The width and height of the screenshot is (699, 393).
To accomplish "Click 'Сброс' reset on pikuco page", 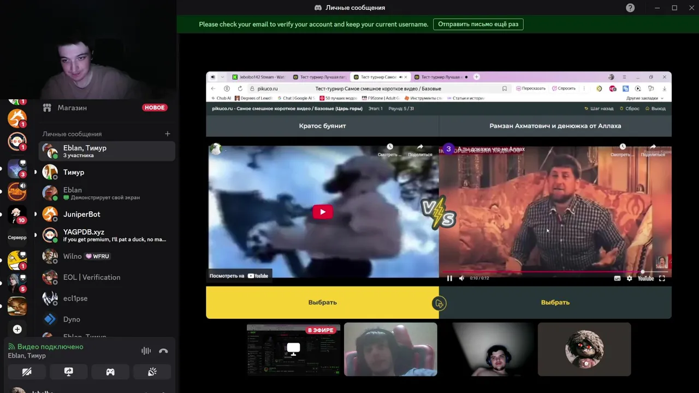I will 630,109.
